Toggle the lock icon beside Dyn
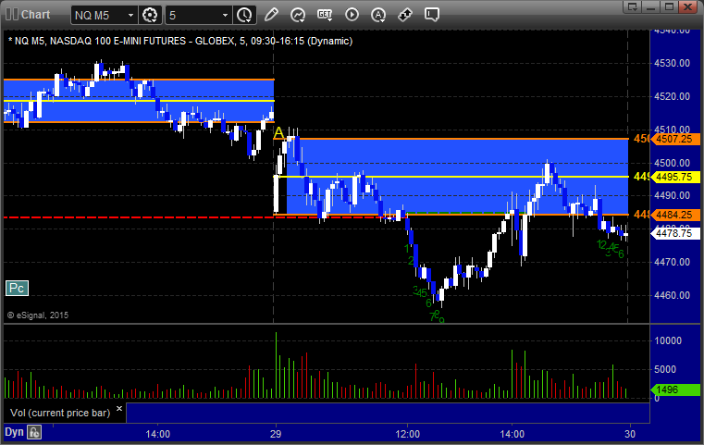 coord(34,432)
